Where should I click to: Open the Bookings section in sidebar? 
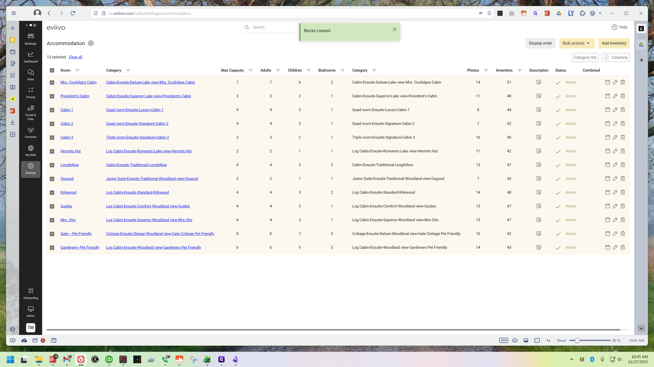(30, 39)
